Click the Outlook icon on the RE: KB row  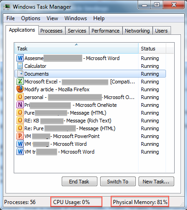click(x=20, y=121)
